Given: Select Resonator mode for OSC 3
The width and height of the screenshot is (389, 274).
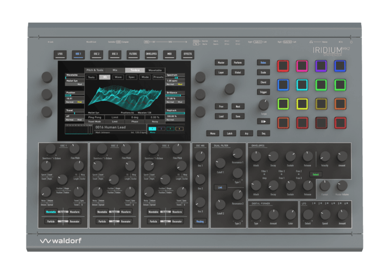Looking at the screenshot, I should 177,221.
